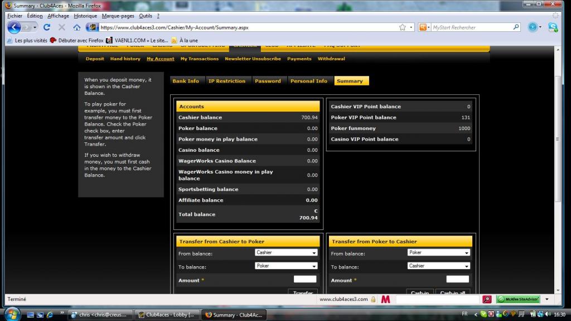Open the Withdrawal link
Image resolution: width=571 pixels, height=321 pixels.
tap(331, 59)
